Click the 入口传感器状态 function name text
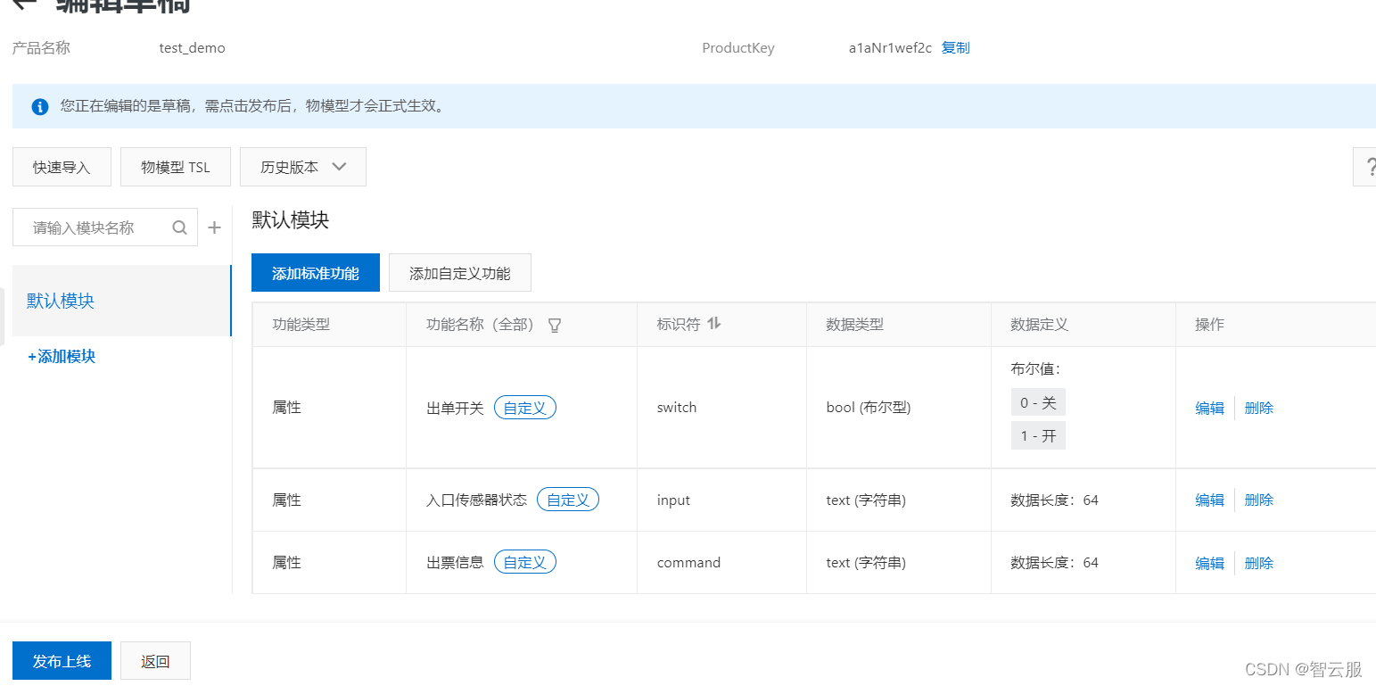 [x=476, y=500]
